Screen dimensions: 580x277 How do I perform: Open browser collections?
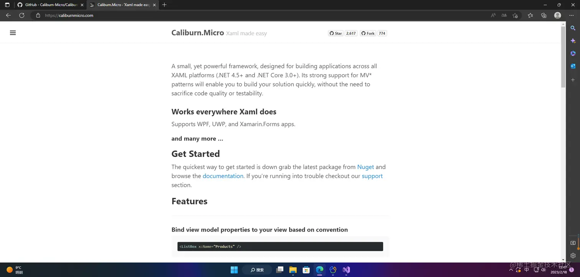point(544,15)
